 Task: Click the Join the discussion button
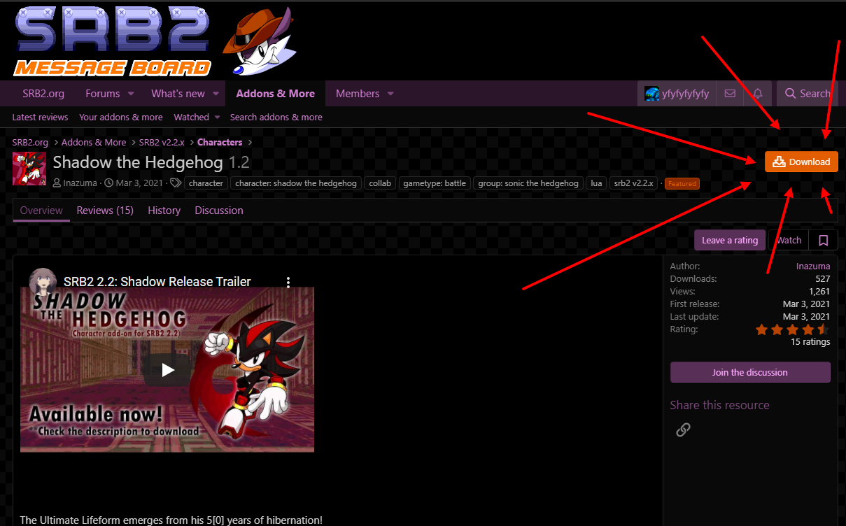point(750,372)
